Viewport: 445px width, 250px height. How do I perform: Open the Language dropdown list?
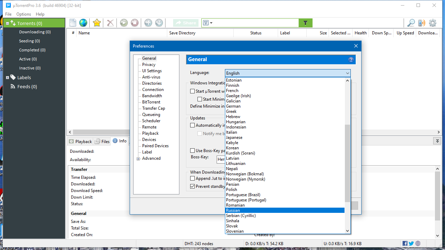pyautogui.click(x=347, y=73)
